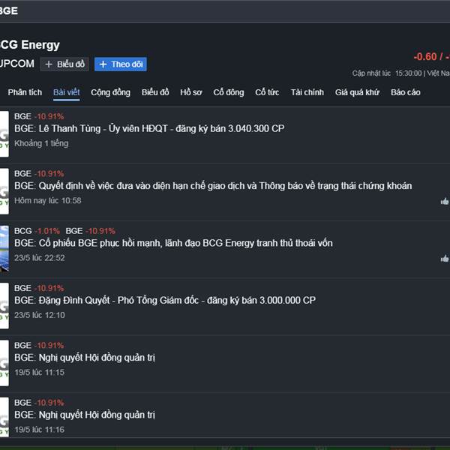Open article Quyết định về việc hạn chế giao dịch
Screen dimensions: 450x450
click(x=213, y=186)
